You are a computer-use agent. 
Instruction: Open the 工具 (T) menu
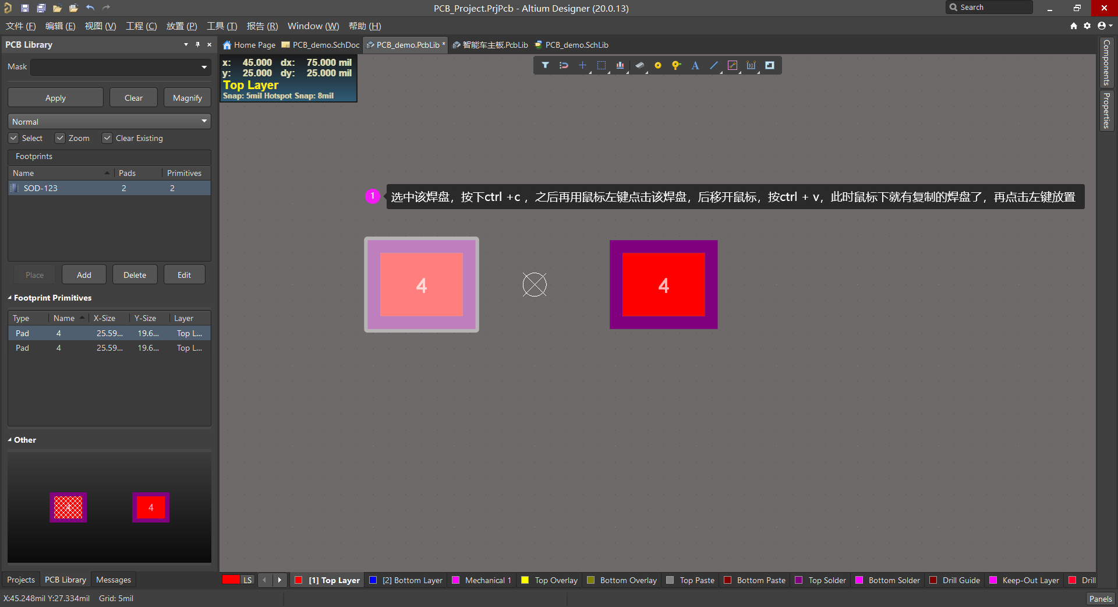coord(222,26)
